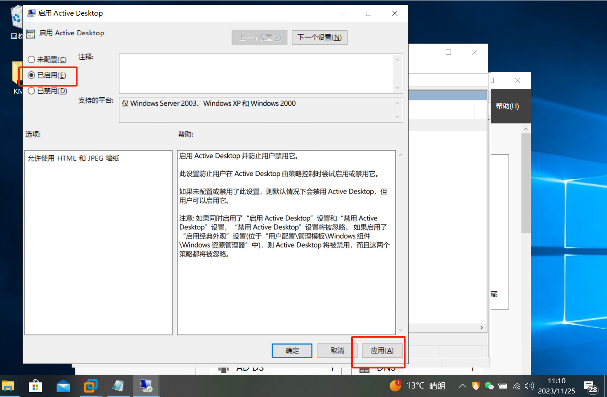Click the 上一个设置(P) button
This screenshot has width=607, height=397.
pyautogui.click(x=260, y=37)
